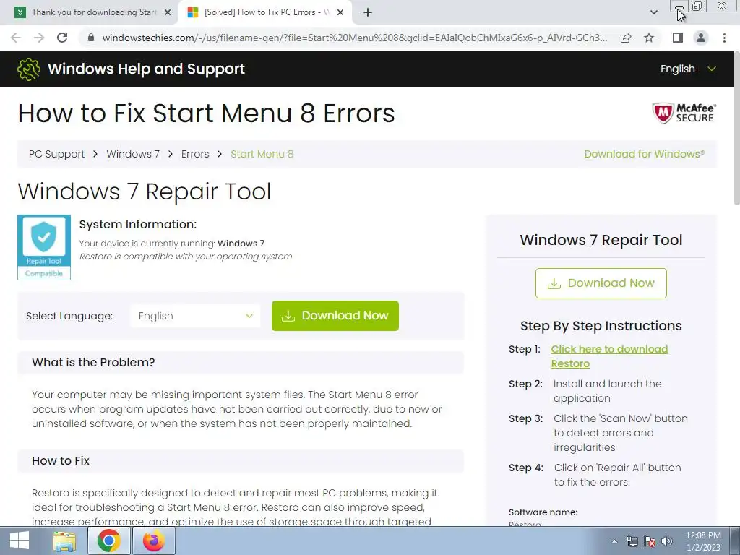Click 'Windows Help and Support' title
Screen dimensions: 740x555
coord(146,69)
